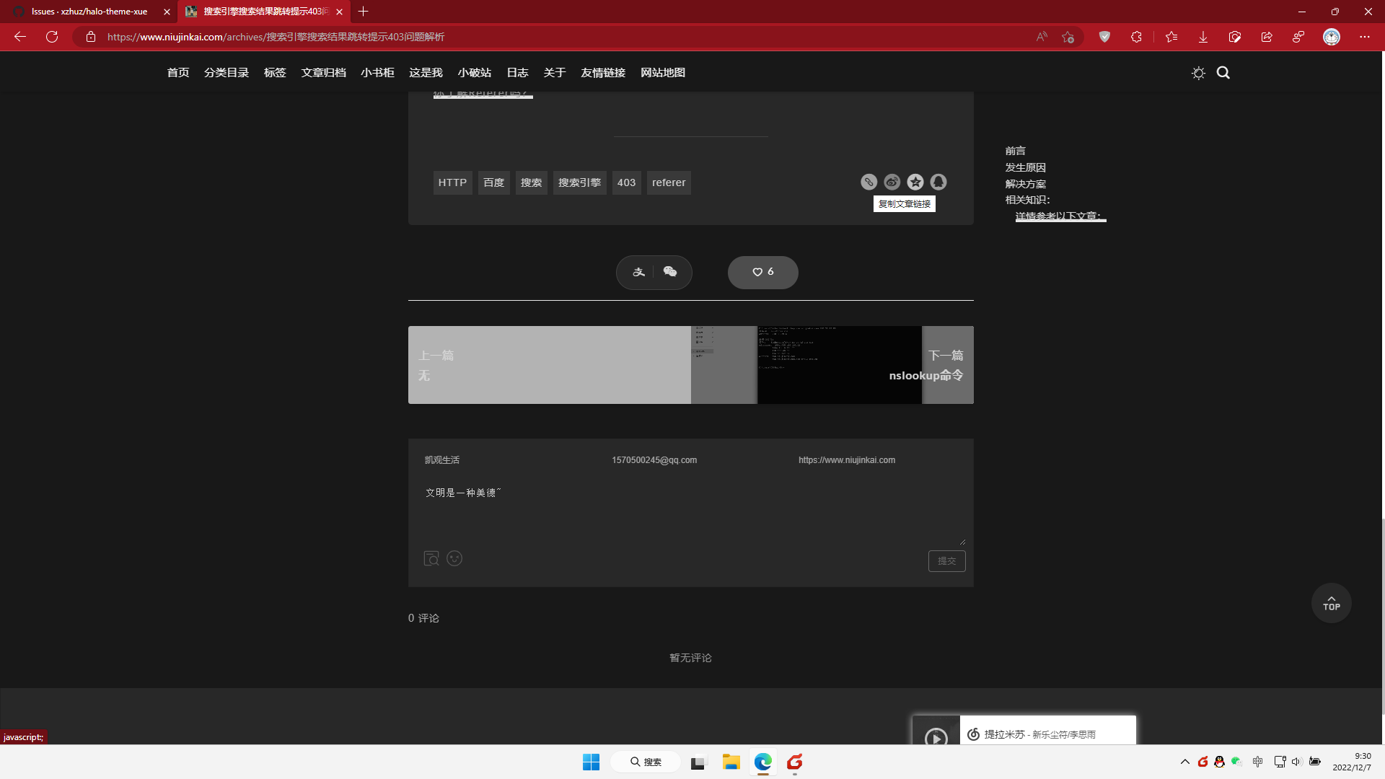Share article to Weibo
The height and width of the screenshot is (779, 1385).
(892, 182)
